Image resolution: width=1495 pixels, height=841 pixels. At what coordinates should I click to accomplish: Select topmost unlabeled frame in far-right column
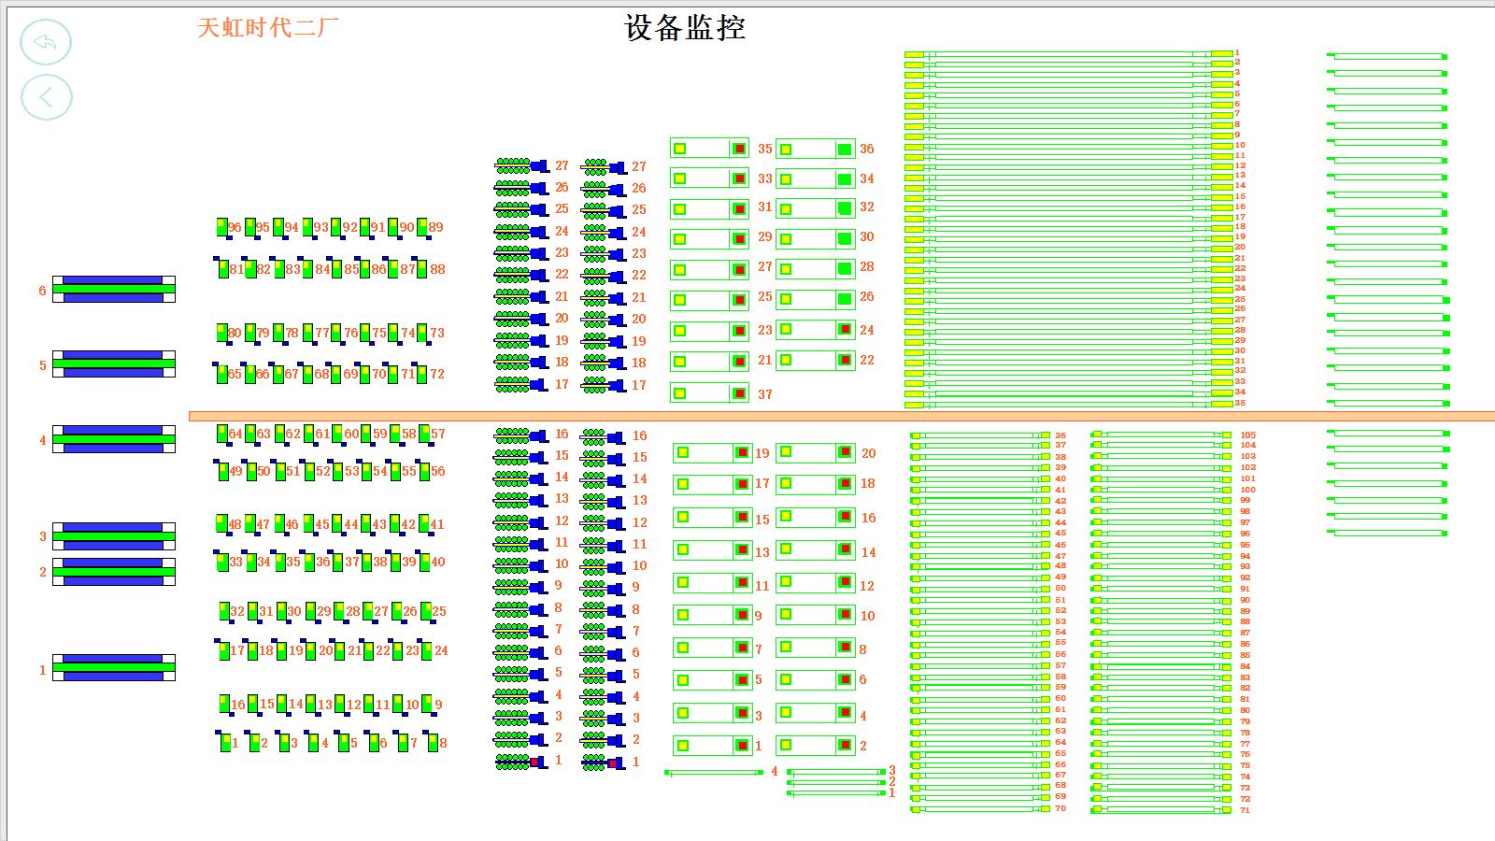[1388, 57]
